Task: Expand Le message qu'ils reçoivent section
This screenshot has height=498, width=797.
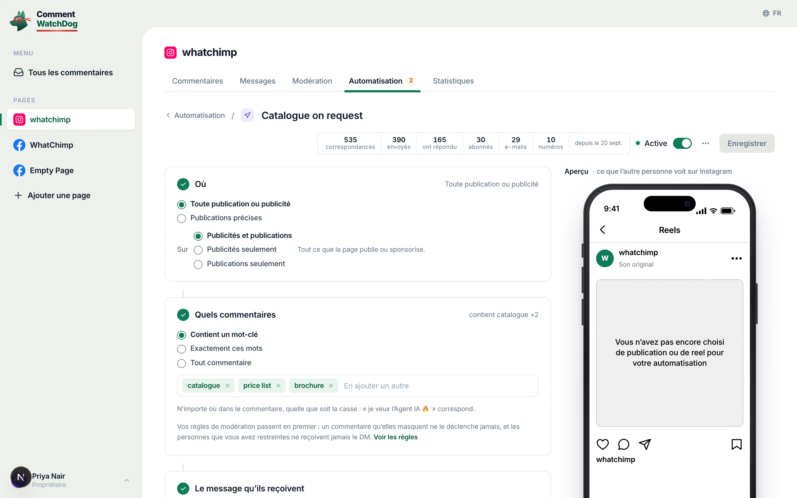Action: [x=358, y=488]
